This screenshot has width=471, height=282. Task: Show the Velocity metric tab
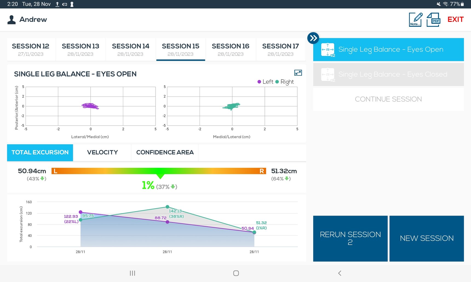tap(102, 152)
